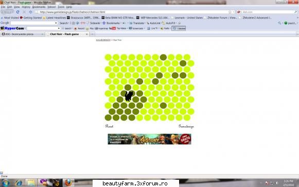Click the Gamedesign link below the board
Screen dimensions: 299x187
click(186, 126)
